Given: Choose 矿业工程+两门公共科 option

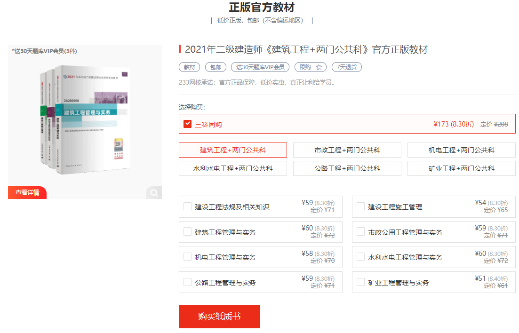Looking at the screenshot, I should (461, 168).
